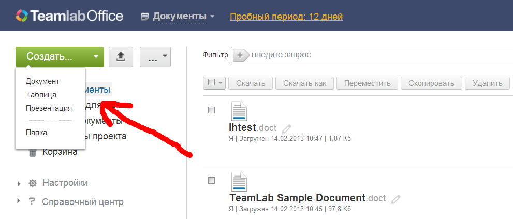Select Документ from the create menu

click(43, 81)
